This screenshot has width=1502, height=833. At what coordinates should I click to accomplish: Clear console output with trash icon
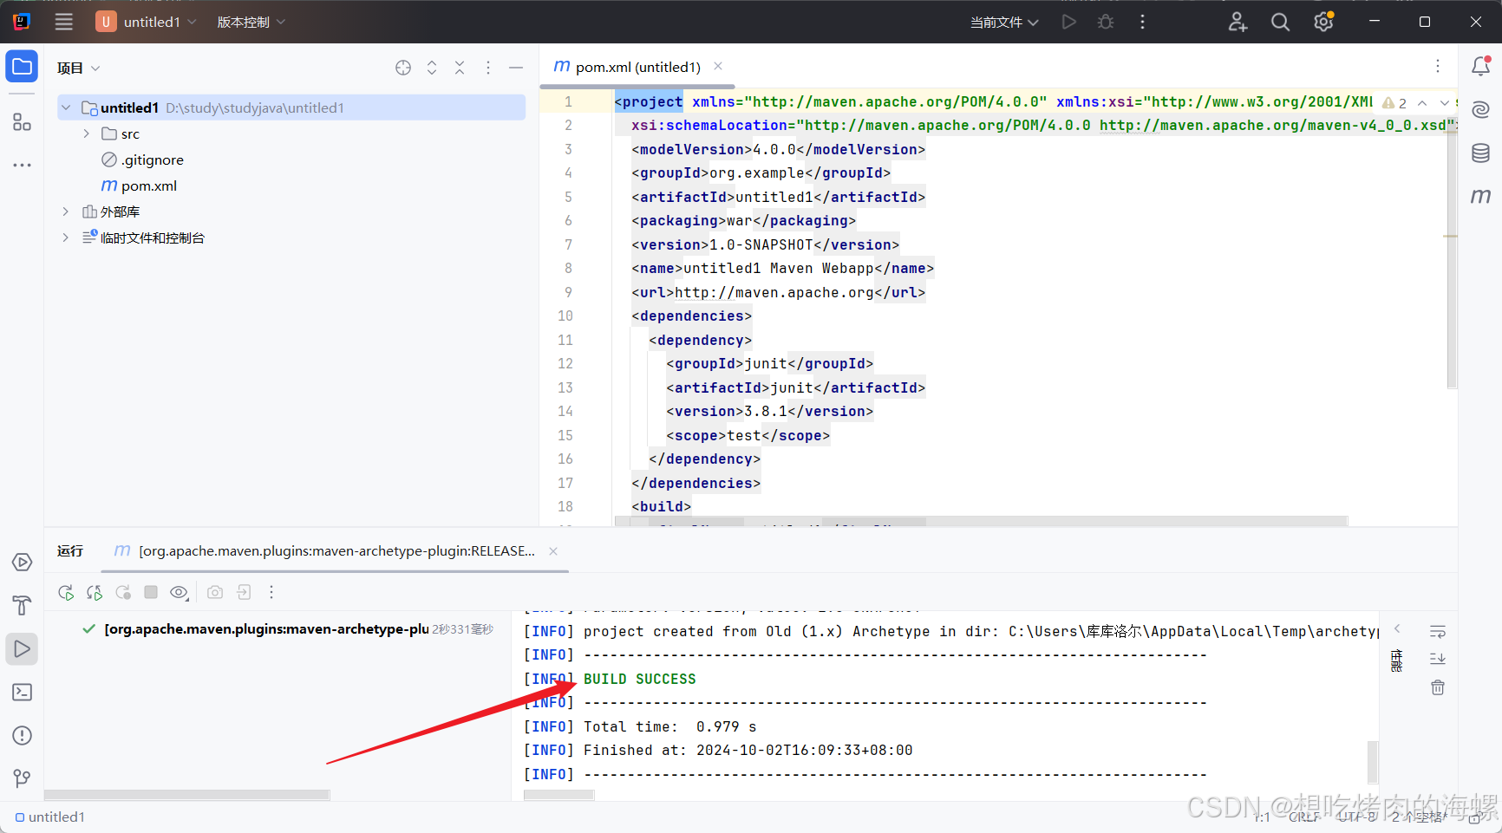tap(1438, 687)
